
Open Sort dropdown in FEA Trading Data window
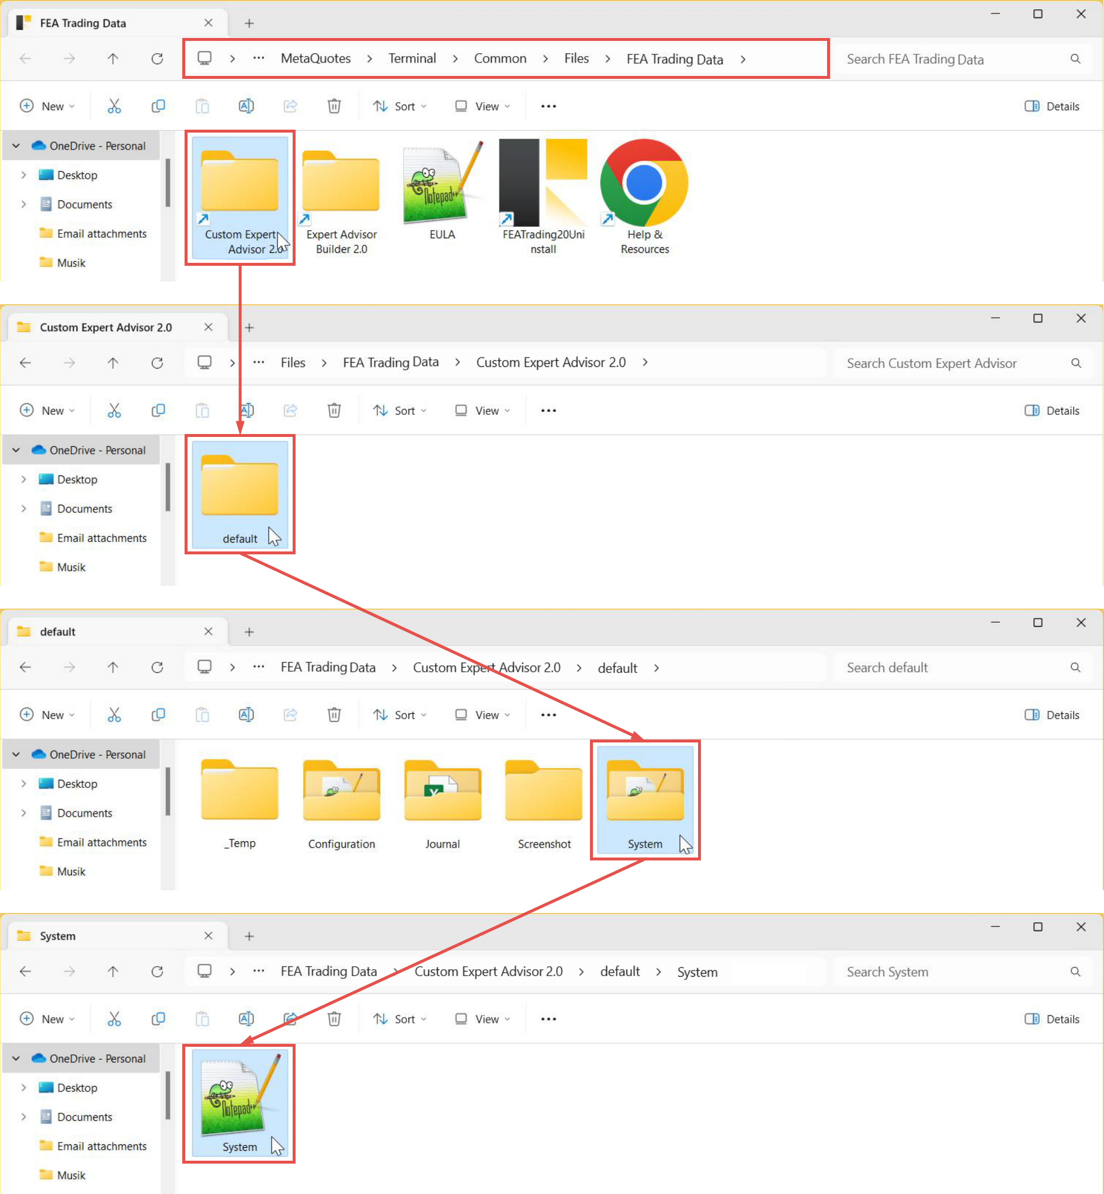[400, 106]
